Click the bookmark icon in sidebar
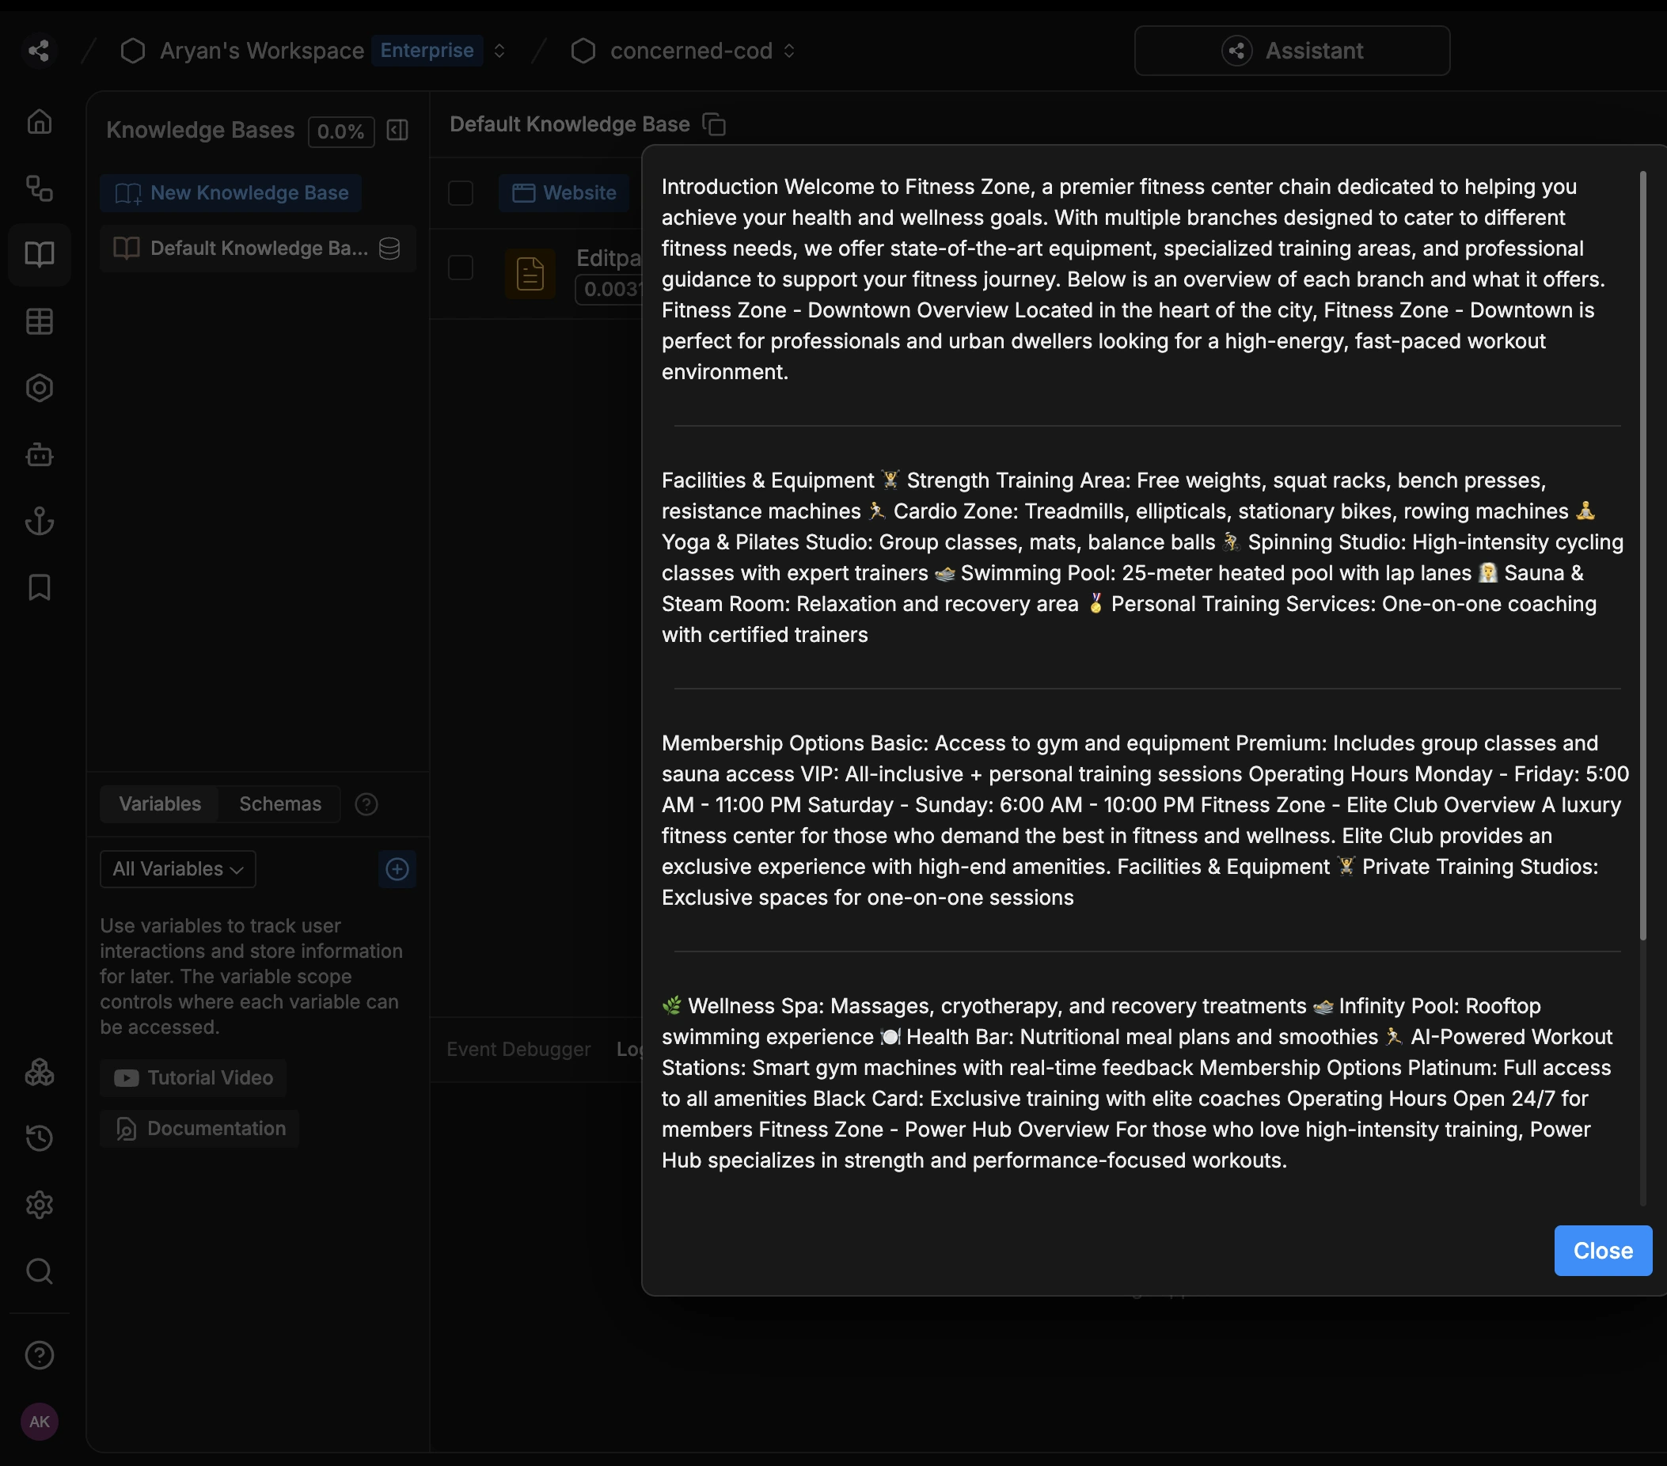 pyautogui.click(x=39, y=587)
